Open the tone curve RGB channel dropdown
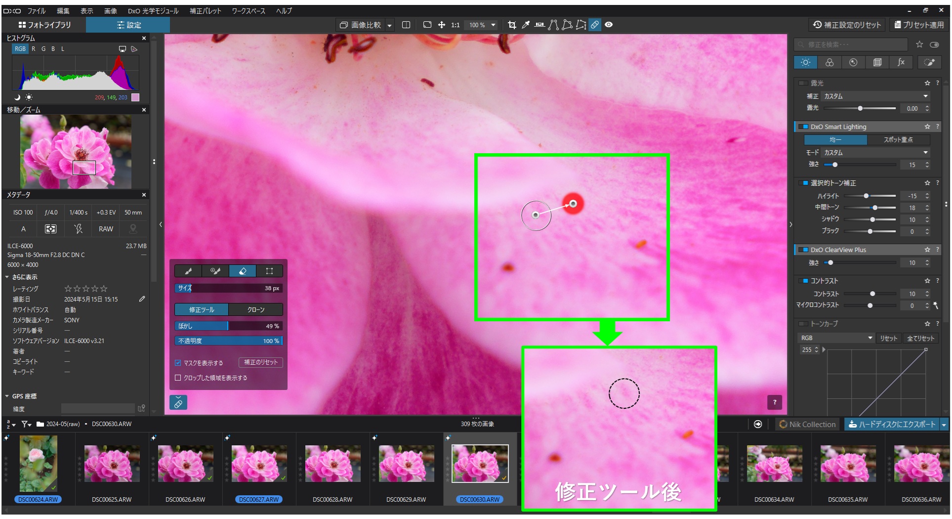This screenshot has height=519, width=952. 836,338
